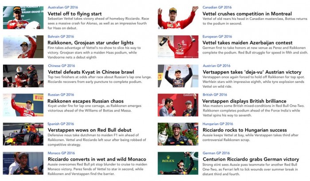This screenshot has width=310, height=181.
Task: Open the 'Vettel takes maiden Azerbaijan contest' headline
Action: click(x=247, y=42)
